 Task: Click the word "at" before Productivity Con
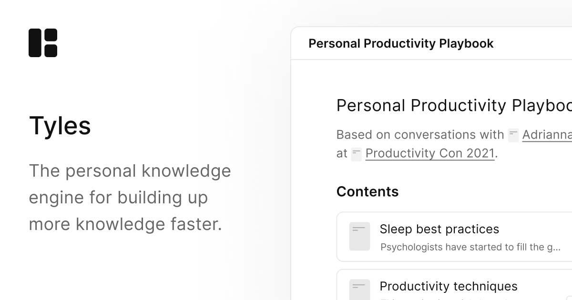pos(342,154)
